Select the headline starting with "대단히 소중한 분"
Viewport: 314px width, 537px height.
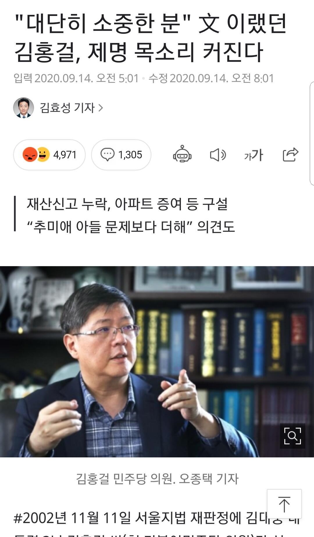click(x=151, y=38)
